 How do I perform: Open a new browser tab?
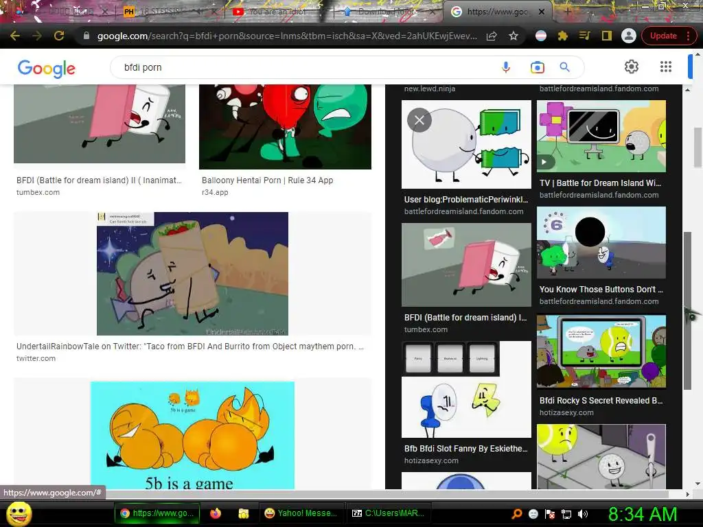[x=568, y=12]
